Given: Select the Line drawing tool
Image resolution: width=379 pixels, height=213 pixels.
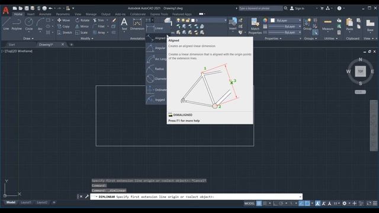Looking at the screenshot, I should 6,24.
